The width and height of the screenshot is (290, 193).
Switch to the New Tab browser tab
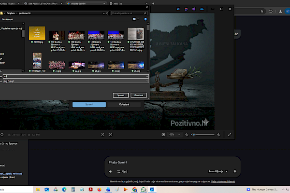coord(118,2)
